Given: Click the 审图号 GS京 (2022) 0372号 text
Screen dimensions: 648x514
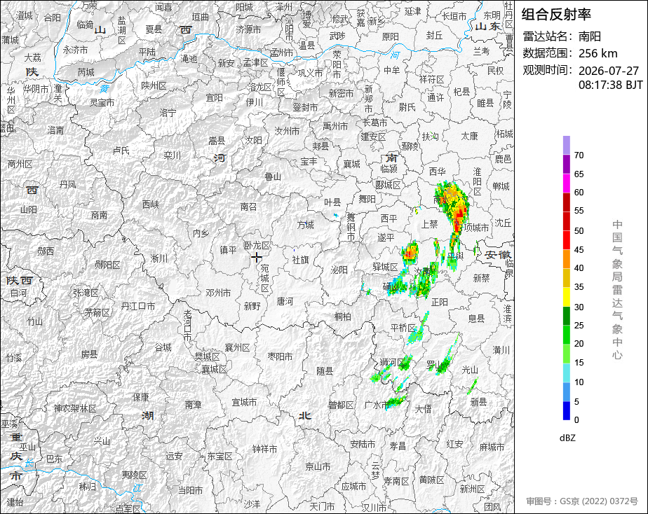Looking at the screenshot, I should [x=582, y=501].
